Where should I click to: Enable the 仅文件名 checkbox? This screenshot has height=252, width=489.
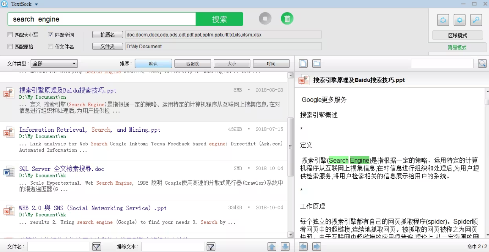click(x=50, y=46)
